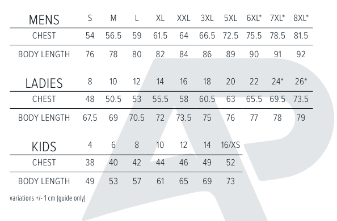The height and width of the screenshot is (221, 337).
Task: Click the mens chest value 72.5
Action: click(x=230, y=36)
